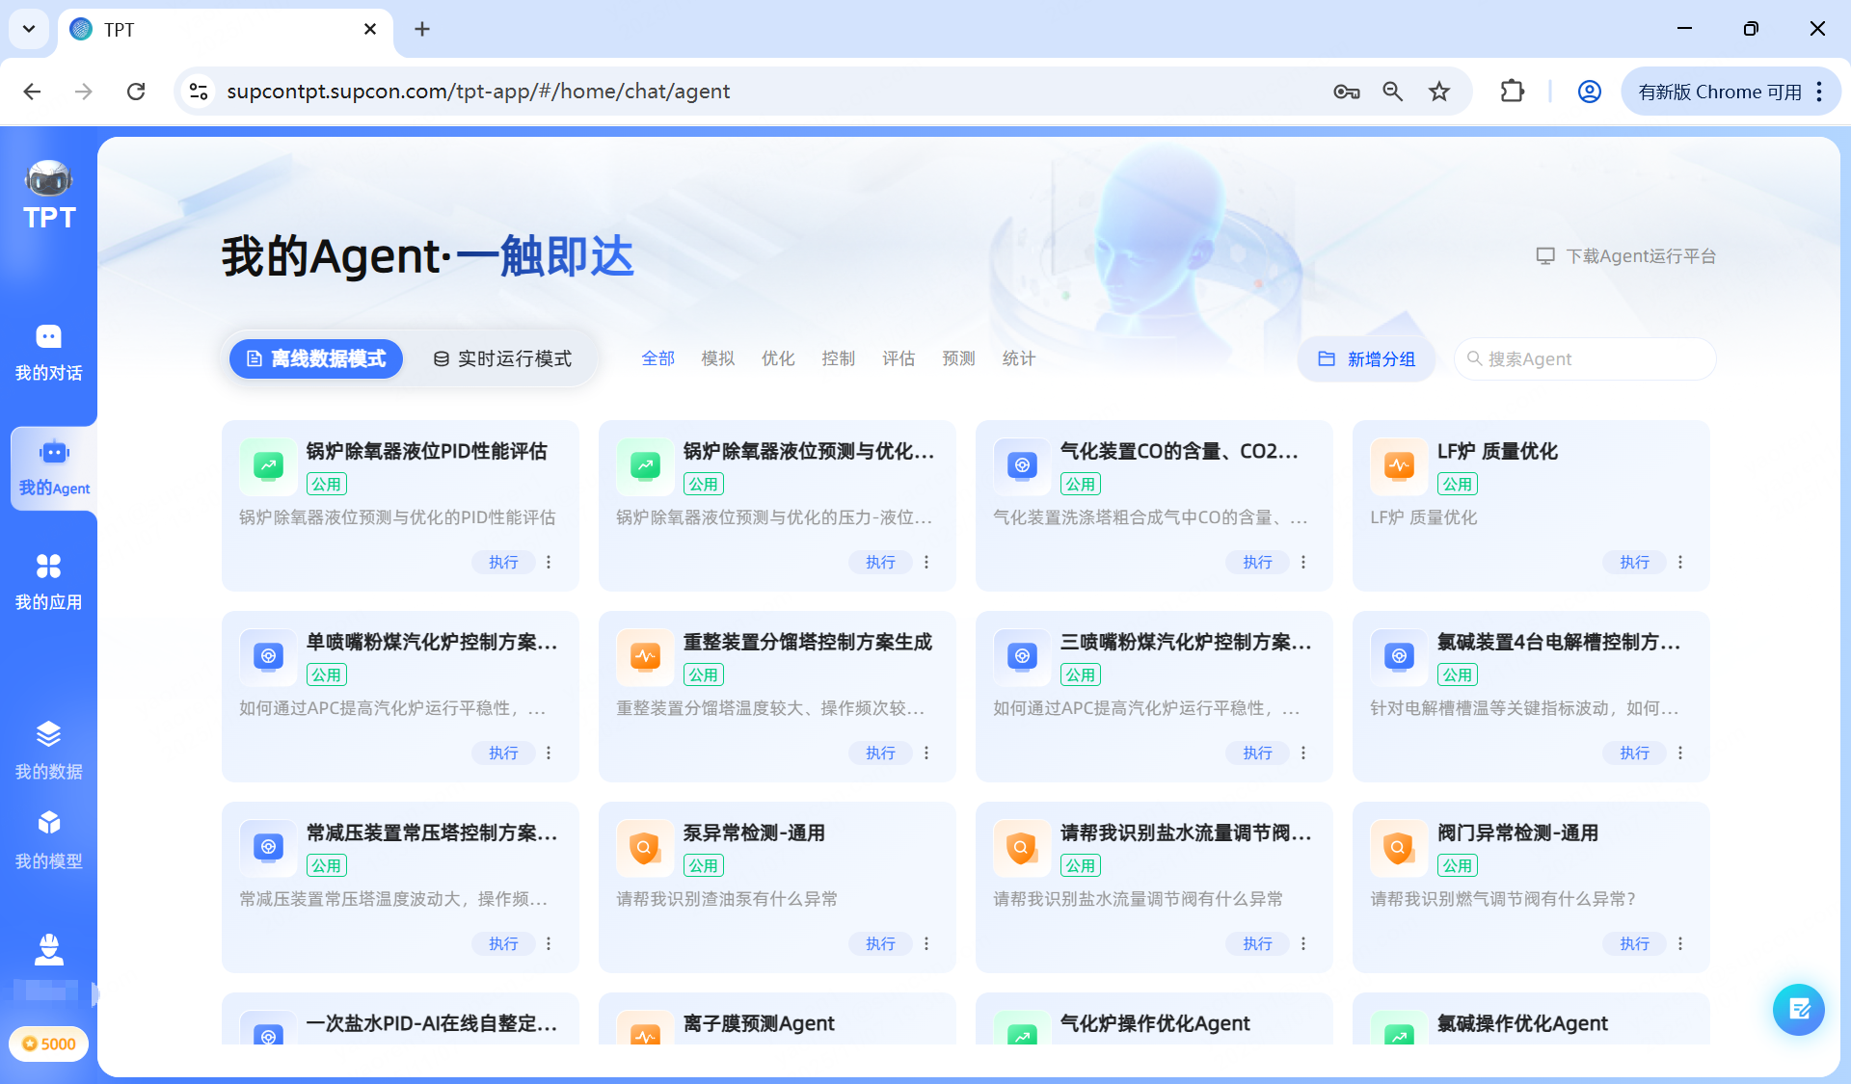Switch to the 预测 filter tab
Viewport: 1851px width, 1084px height.
coord(957,357)
